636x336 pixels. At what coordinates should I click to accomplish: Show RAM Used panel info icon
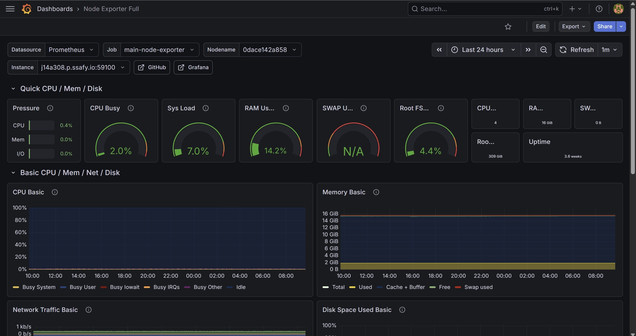tap(286, 108)
